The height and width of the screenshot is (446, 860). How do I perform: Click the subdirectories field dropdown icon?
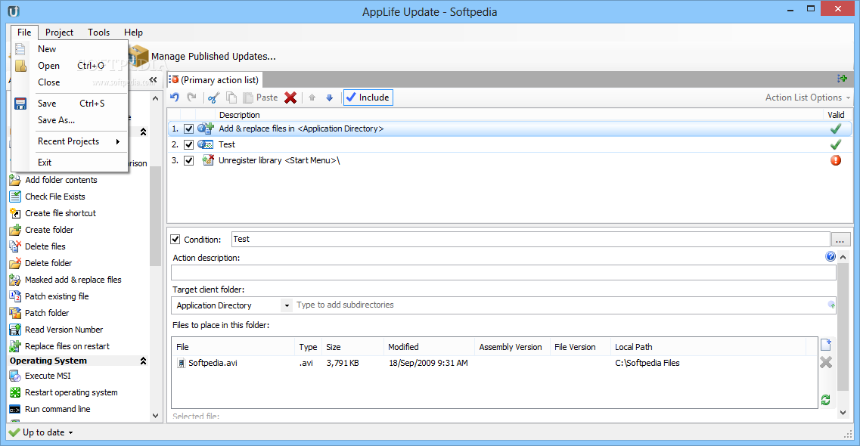click(831, 305)
